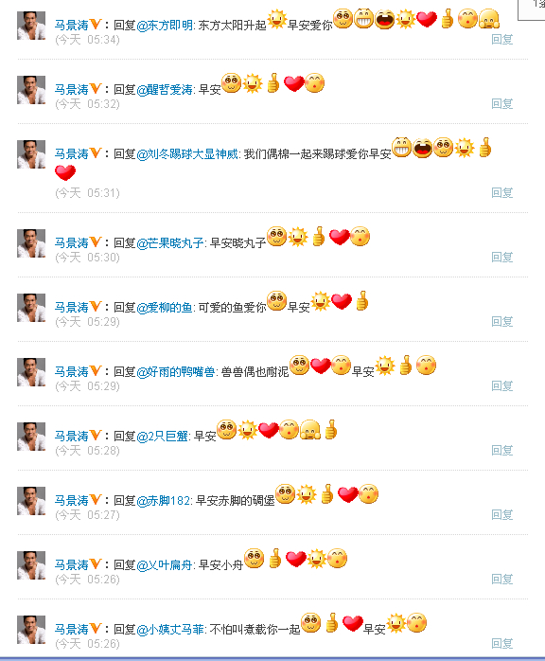
Task: Click avatar thumbnail of the 05:32 comment
Action: coord(31,90)
